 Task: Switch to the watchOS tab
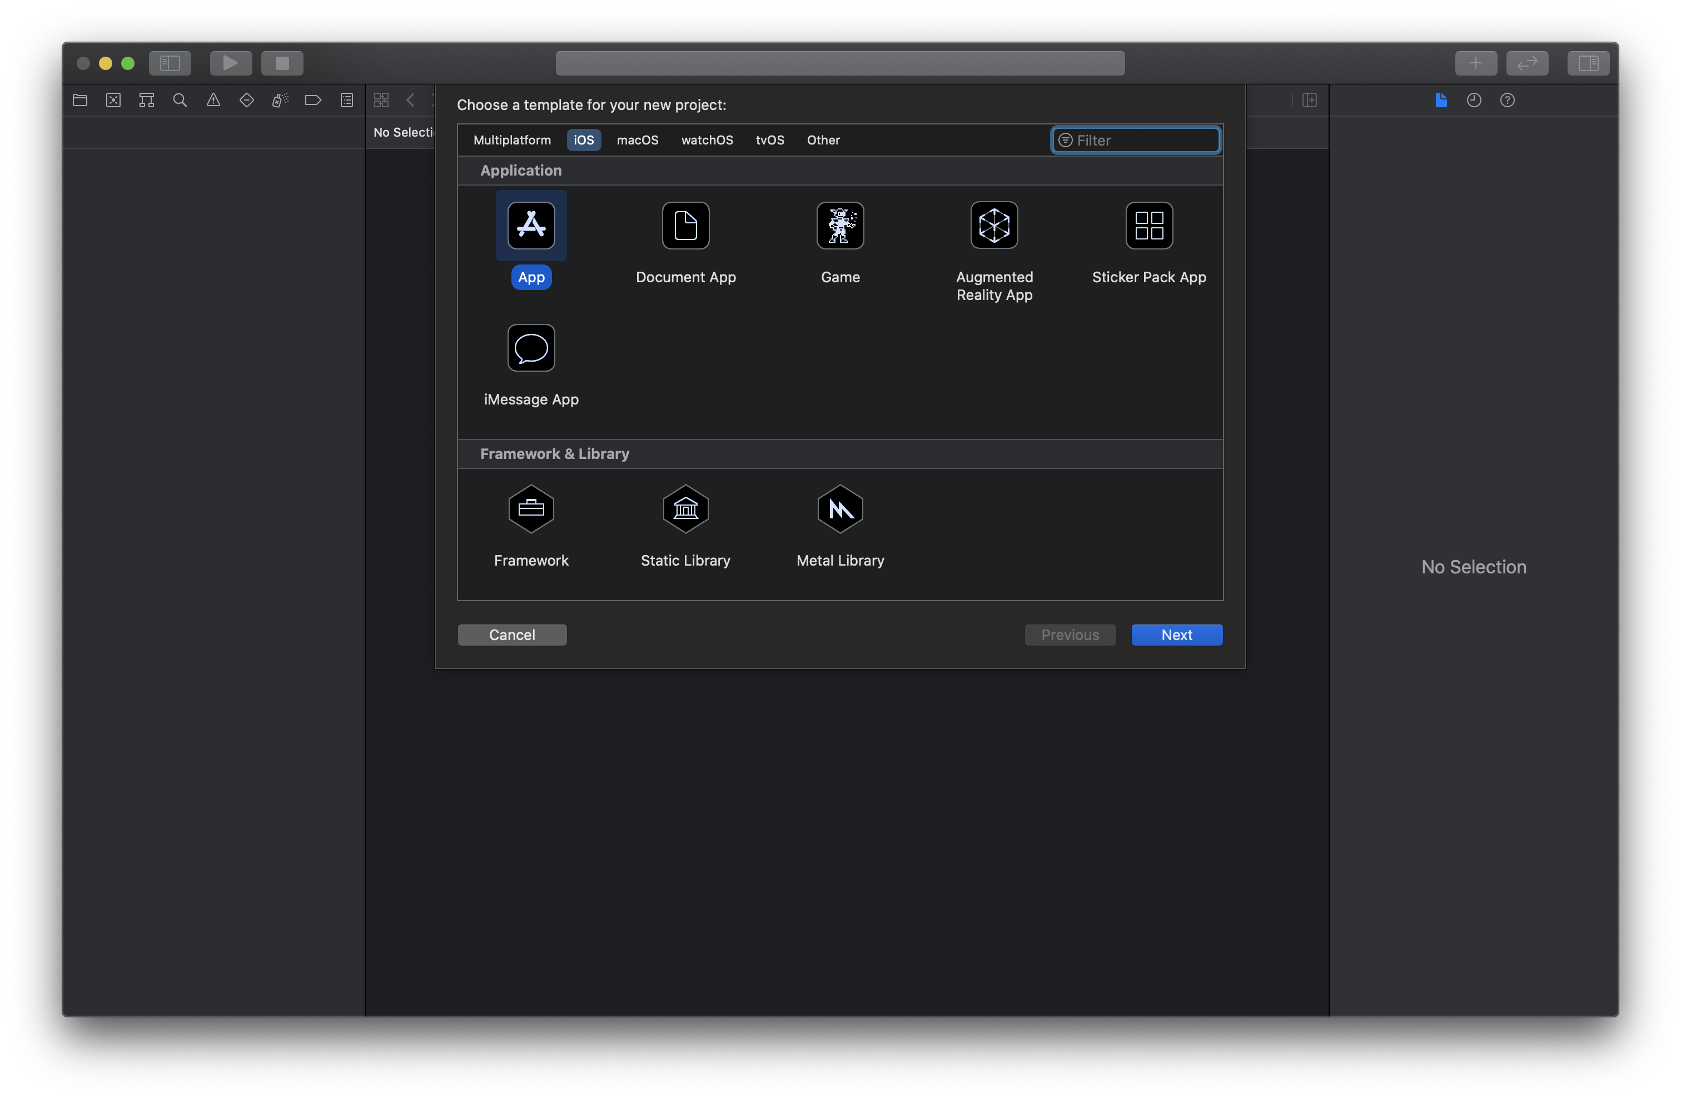(705, 138)
